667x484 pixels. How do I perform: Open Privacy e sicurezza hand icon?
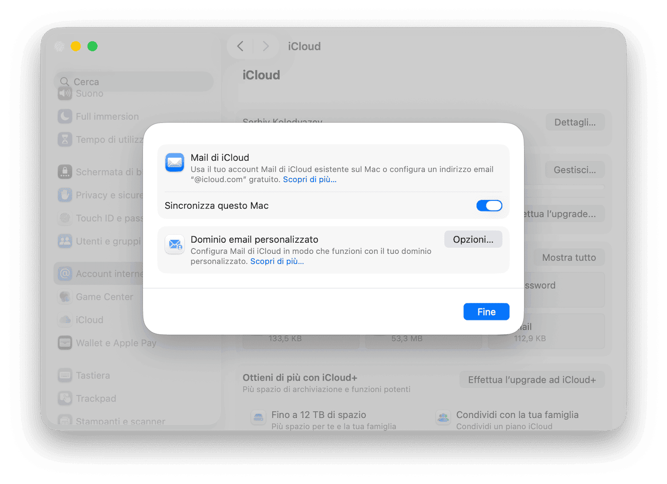click(65, 195)
